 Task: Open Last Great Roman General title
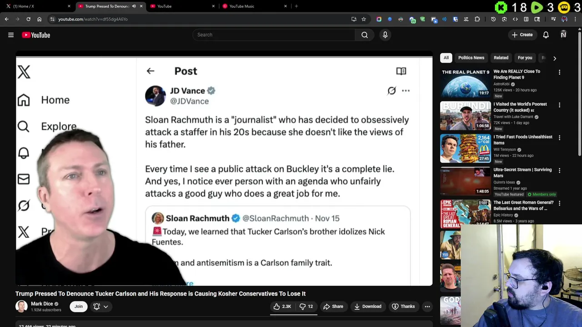[x=523, y=205]
